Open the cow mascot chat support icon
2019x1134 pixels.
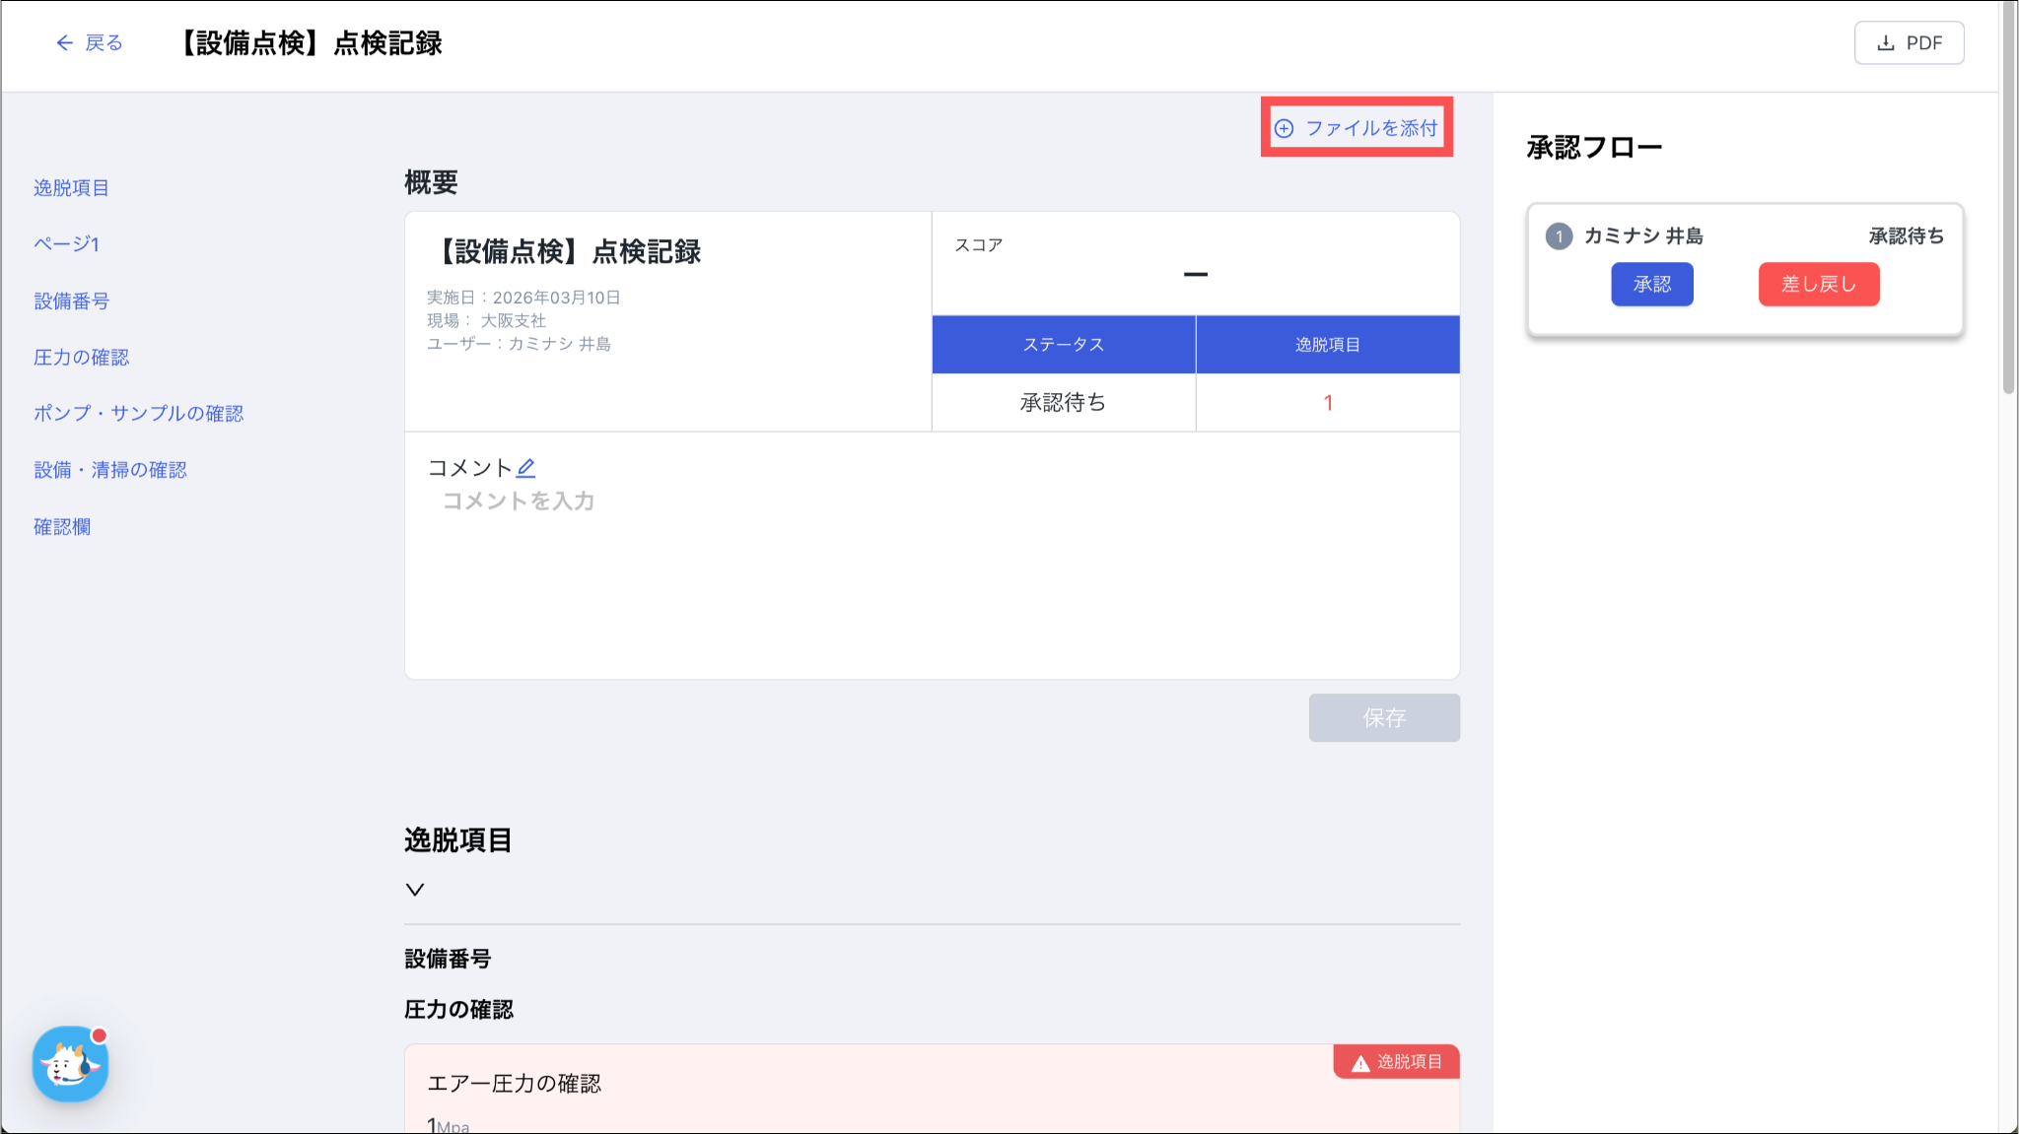tap(70, 1064)
